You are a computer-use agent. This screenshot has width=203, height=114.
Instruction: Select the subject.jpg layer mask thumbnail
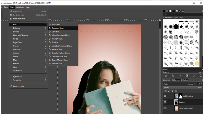pyautogui.click(x=180, y=96)
